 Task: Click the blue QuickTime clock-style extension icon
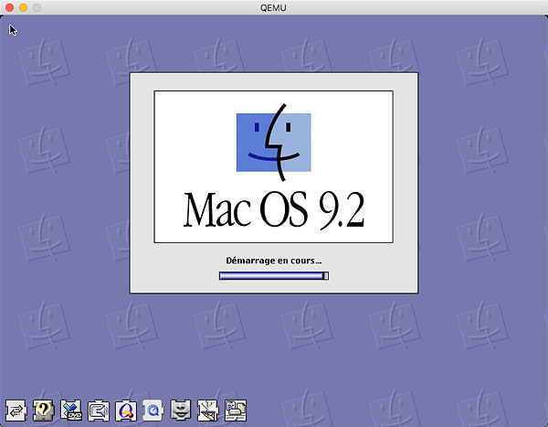tap(153, 411)
